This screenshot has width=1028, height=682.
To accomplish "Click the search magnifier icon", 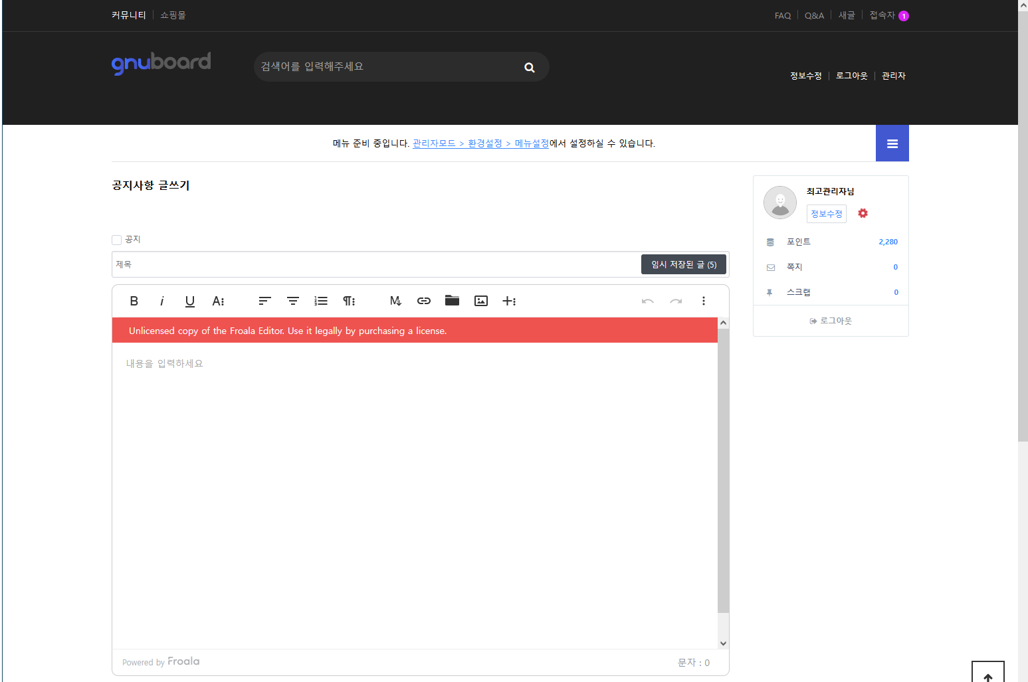I will (530, 67).
